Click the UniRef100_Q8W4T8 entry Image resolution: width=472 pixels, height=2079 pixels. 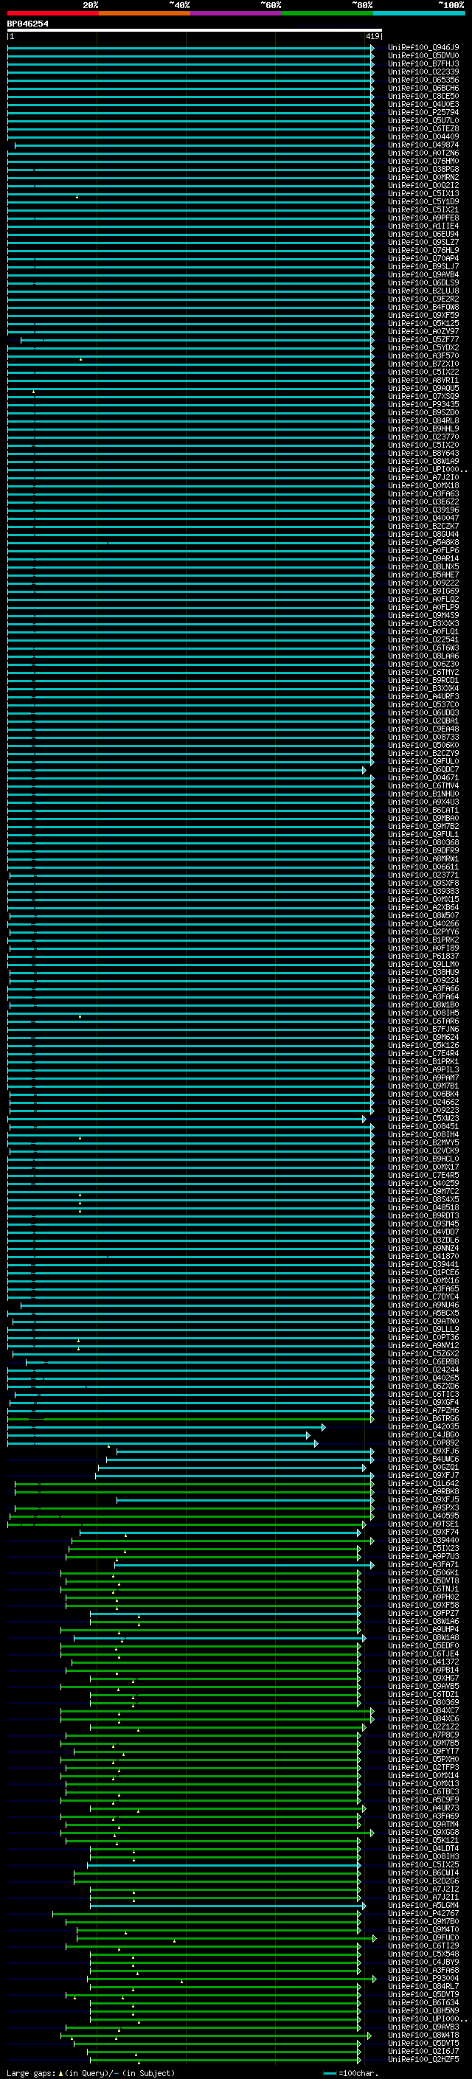pyautogui.click(x=423, y=2035)
